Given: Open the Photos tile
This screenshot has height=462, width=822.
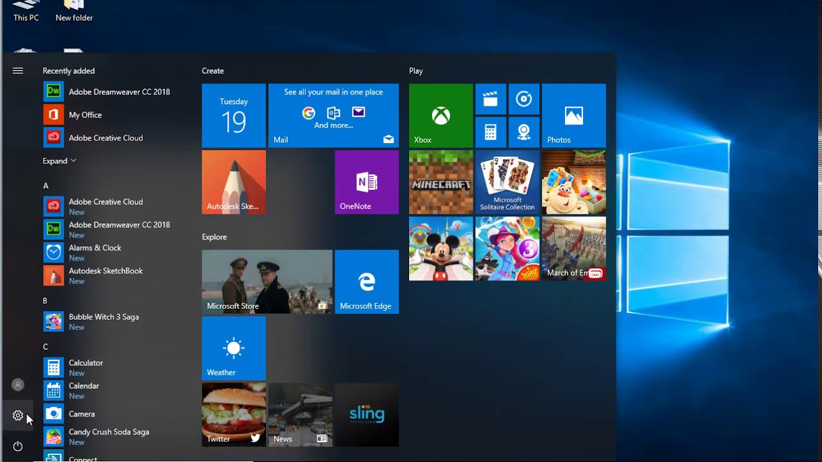Looking at the screenshot, I should pyautogui.click(x=573, y=116).
